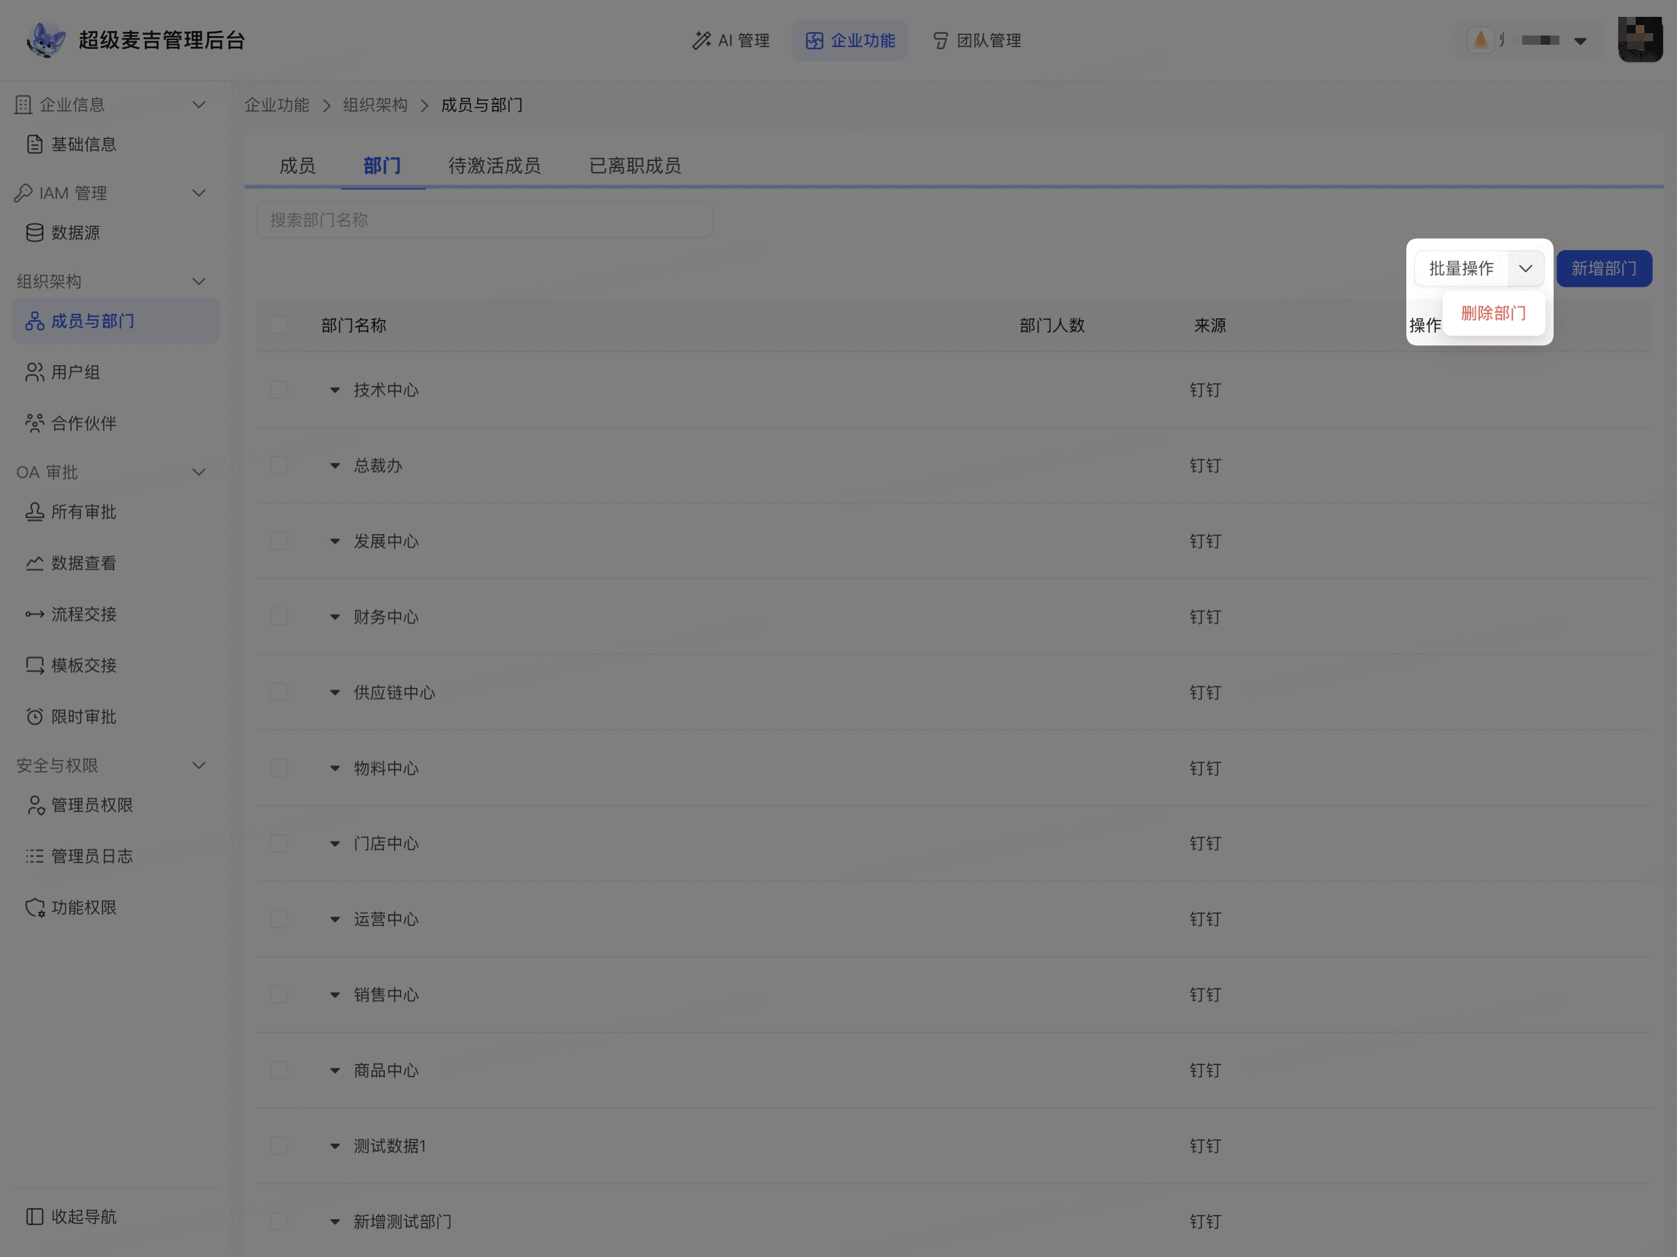Focus the 搜索部门名称 search field
This screenshot has height=1257, width=1677.
point(484,220)
